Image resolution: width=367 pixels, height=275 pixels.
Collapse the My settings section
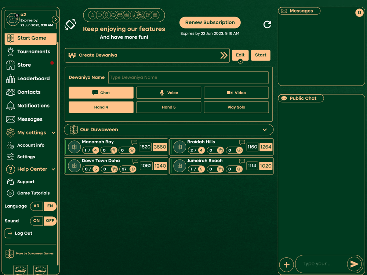tap(53, 133)
